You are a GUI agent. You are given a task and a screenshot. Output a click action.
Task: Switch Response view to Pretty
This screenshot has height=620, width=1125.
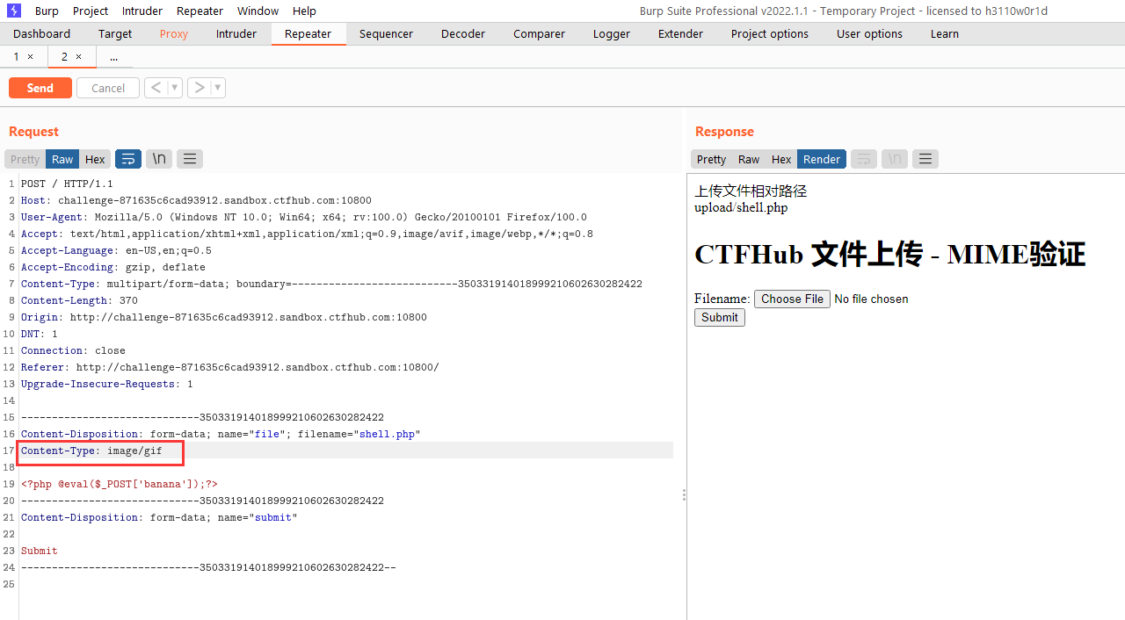tap(711, 159)
